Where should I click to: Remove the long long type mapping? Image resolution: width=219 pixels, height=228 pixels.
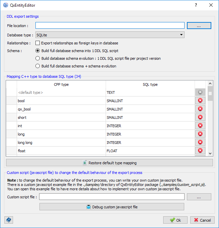200,142
